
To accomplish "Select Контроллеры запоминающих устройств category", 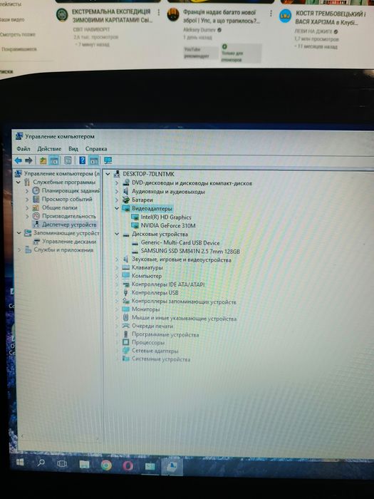I will [x=184, y=302].
